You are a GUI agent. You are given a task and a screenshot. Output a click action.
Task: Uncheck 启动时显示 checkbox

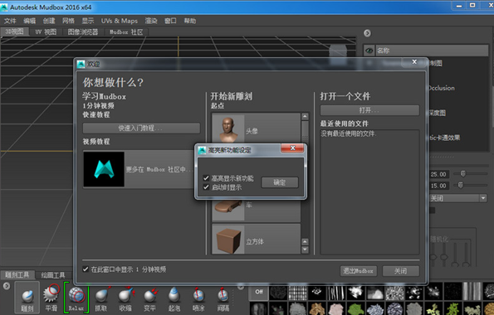tap(207, 187)
